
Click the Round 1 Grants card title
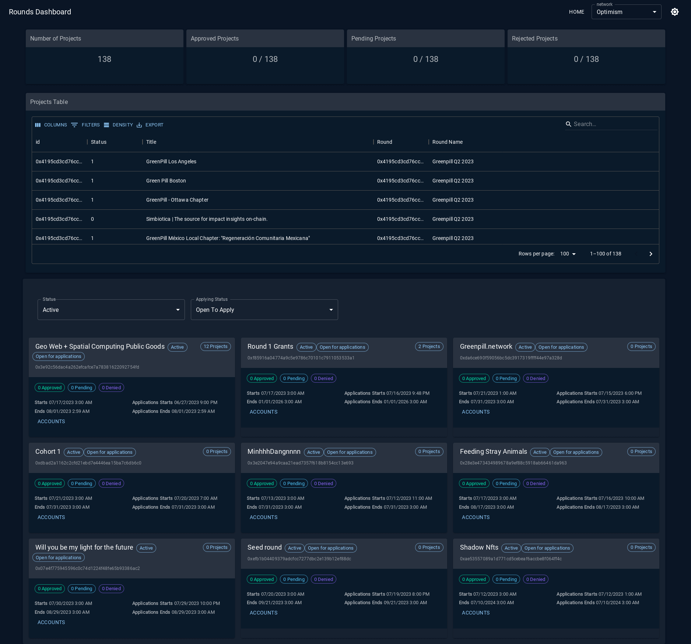point(270,347)
